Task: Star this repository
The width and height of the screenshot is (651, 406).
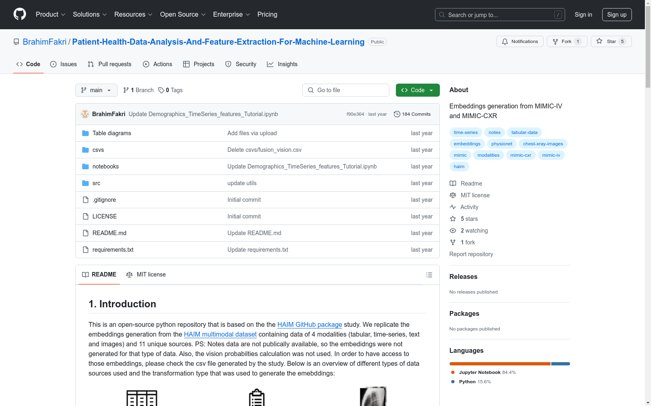Action: pos(611,41)
